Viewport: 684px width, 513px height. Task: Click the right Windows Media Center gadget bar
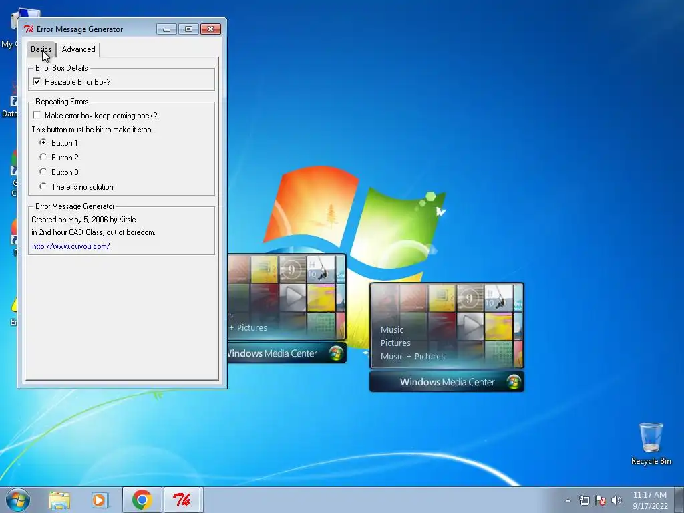click(x=447, y=381)
